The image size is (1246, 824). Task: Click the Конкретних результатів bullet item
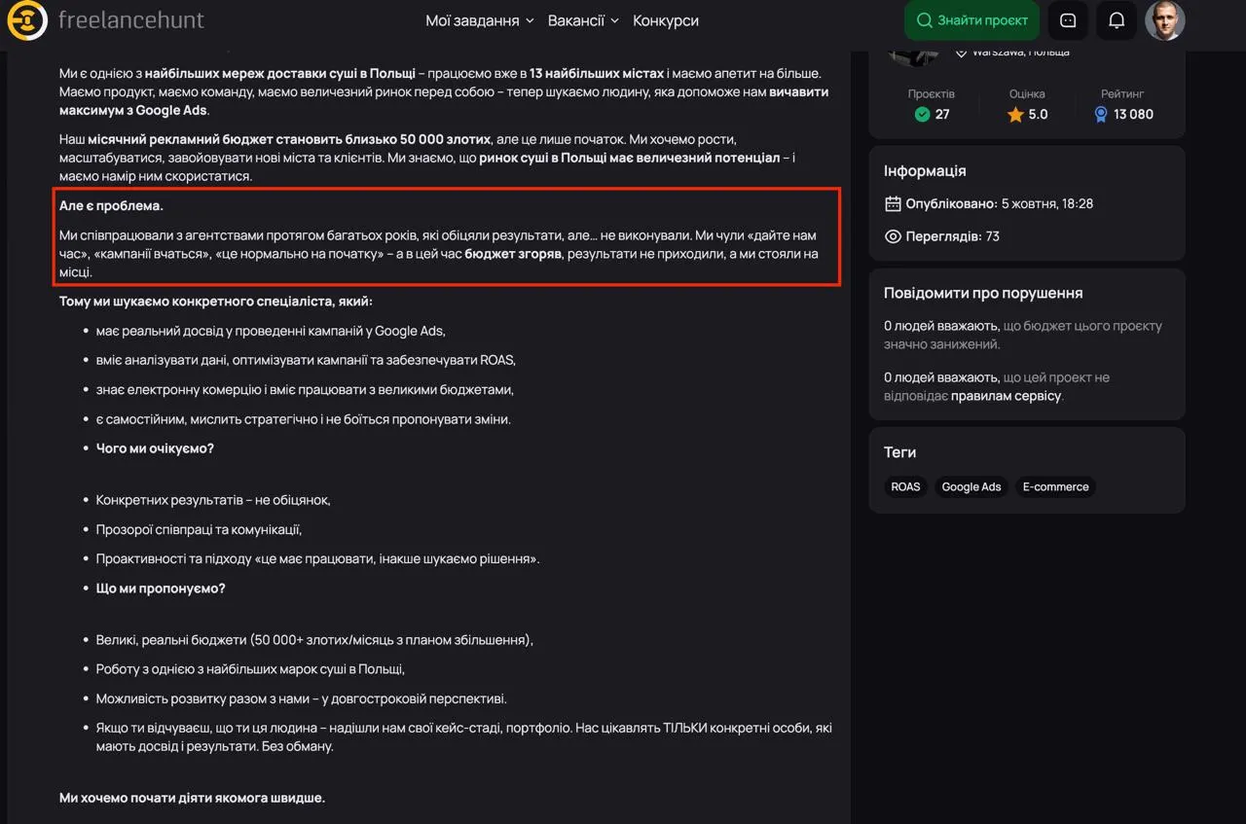point(213,500)
